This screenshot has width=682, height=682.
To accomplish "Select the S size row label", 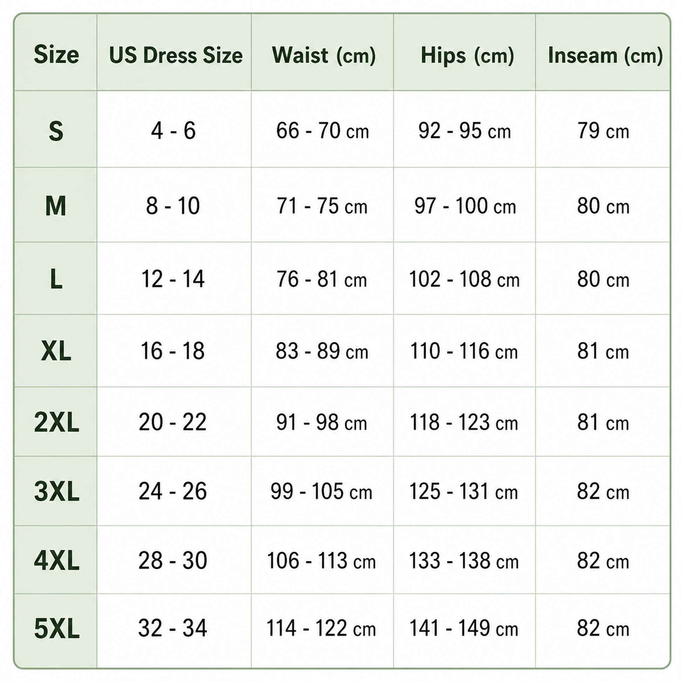I will tap(56, 131).
